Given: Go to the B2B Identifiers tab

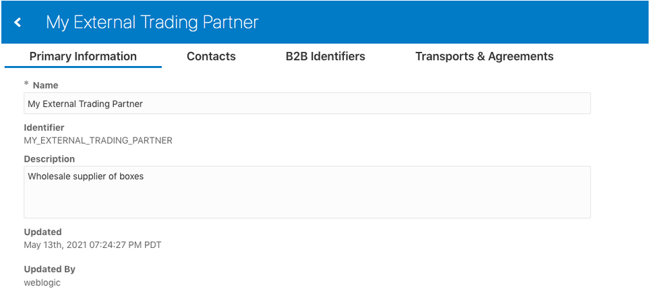Looking at the screenshot, I should pos(325,57).
